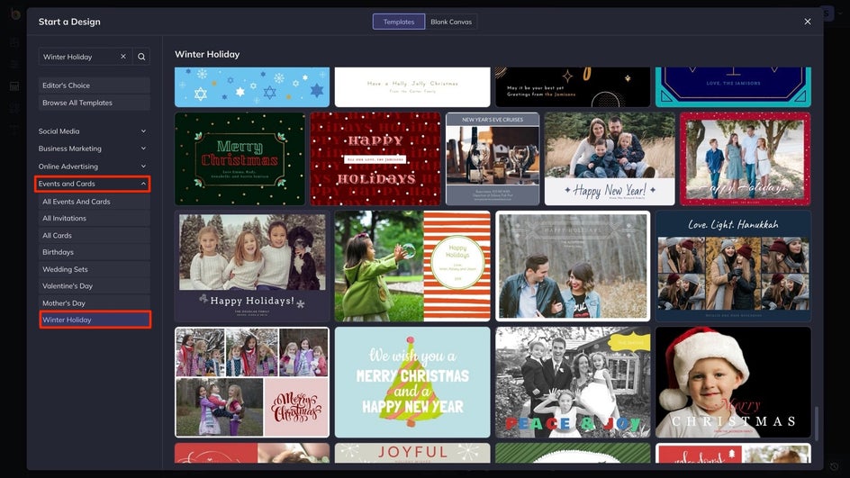
Task: Choose the green Merry Christmas template
Action: (240, 158)
